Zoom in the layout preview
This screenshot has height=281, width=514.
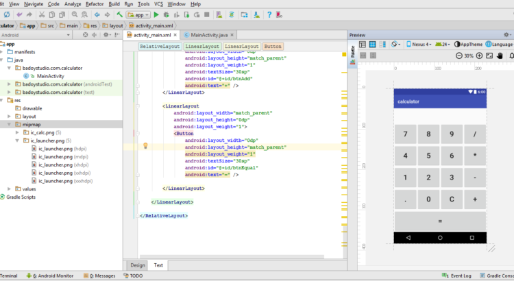(479, 56)
